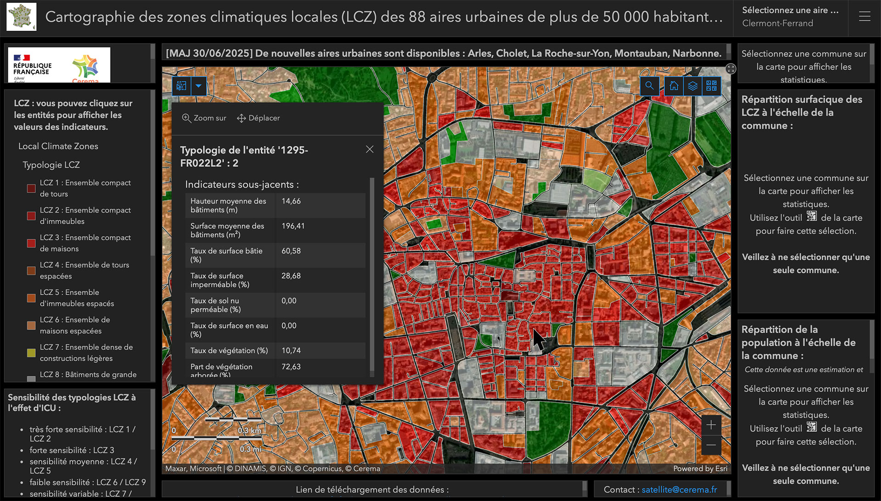Close the entity typology popup
881x501 pixels.
click(x=369, y=149)
